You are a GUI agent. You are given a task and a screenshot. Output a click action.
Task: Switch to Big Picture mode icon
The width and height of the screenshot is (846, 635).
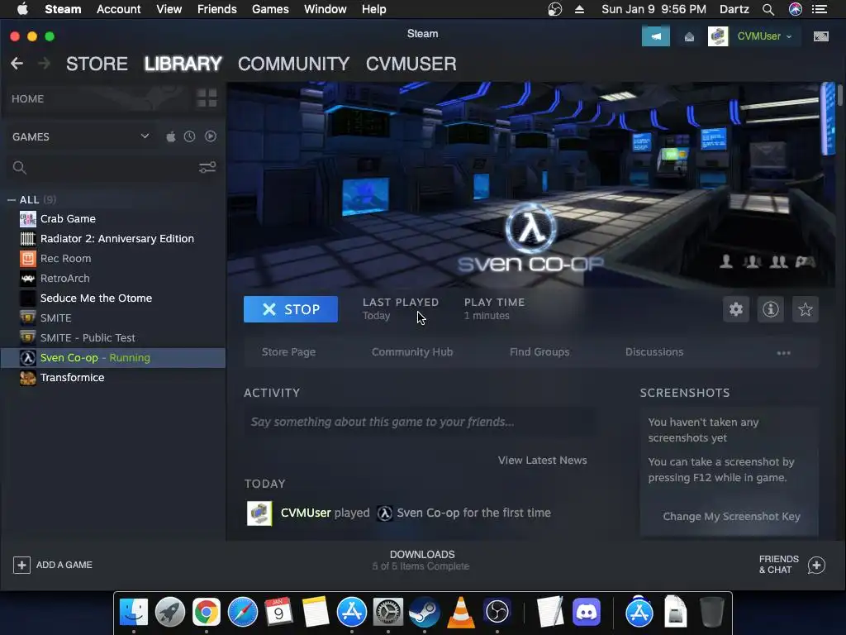tap(820, 36)
